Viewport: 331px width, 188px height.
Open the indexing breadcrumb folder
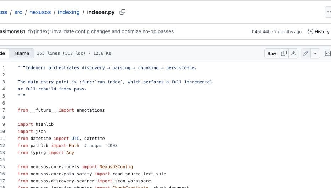[69, 12]
